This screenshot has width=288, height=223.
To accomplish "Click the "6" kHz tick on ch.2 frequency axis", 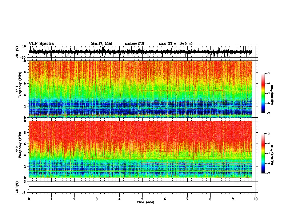I will pyautogui.click(x=25, y=144).
